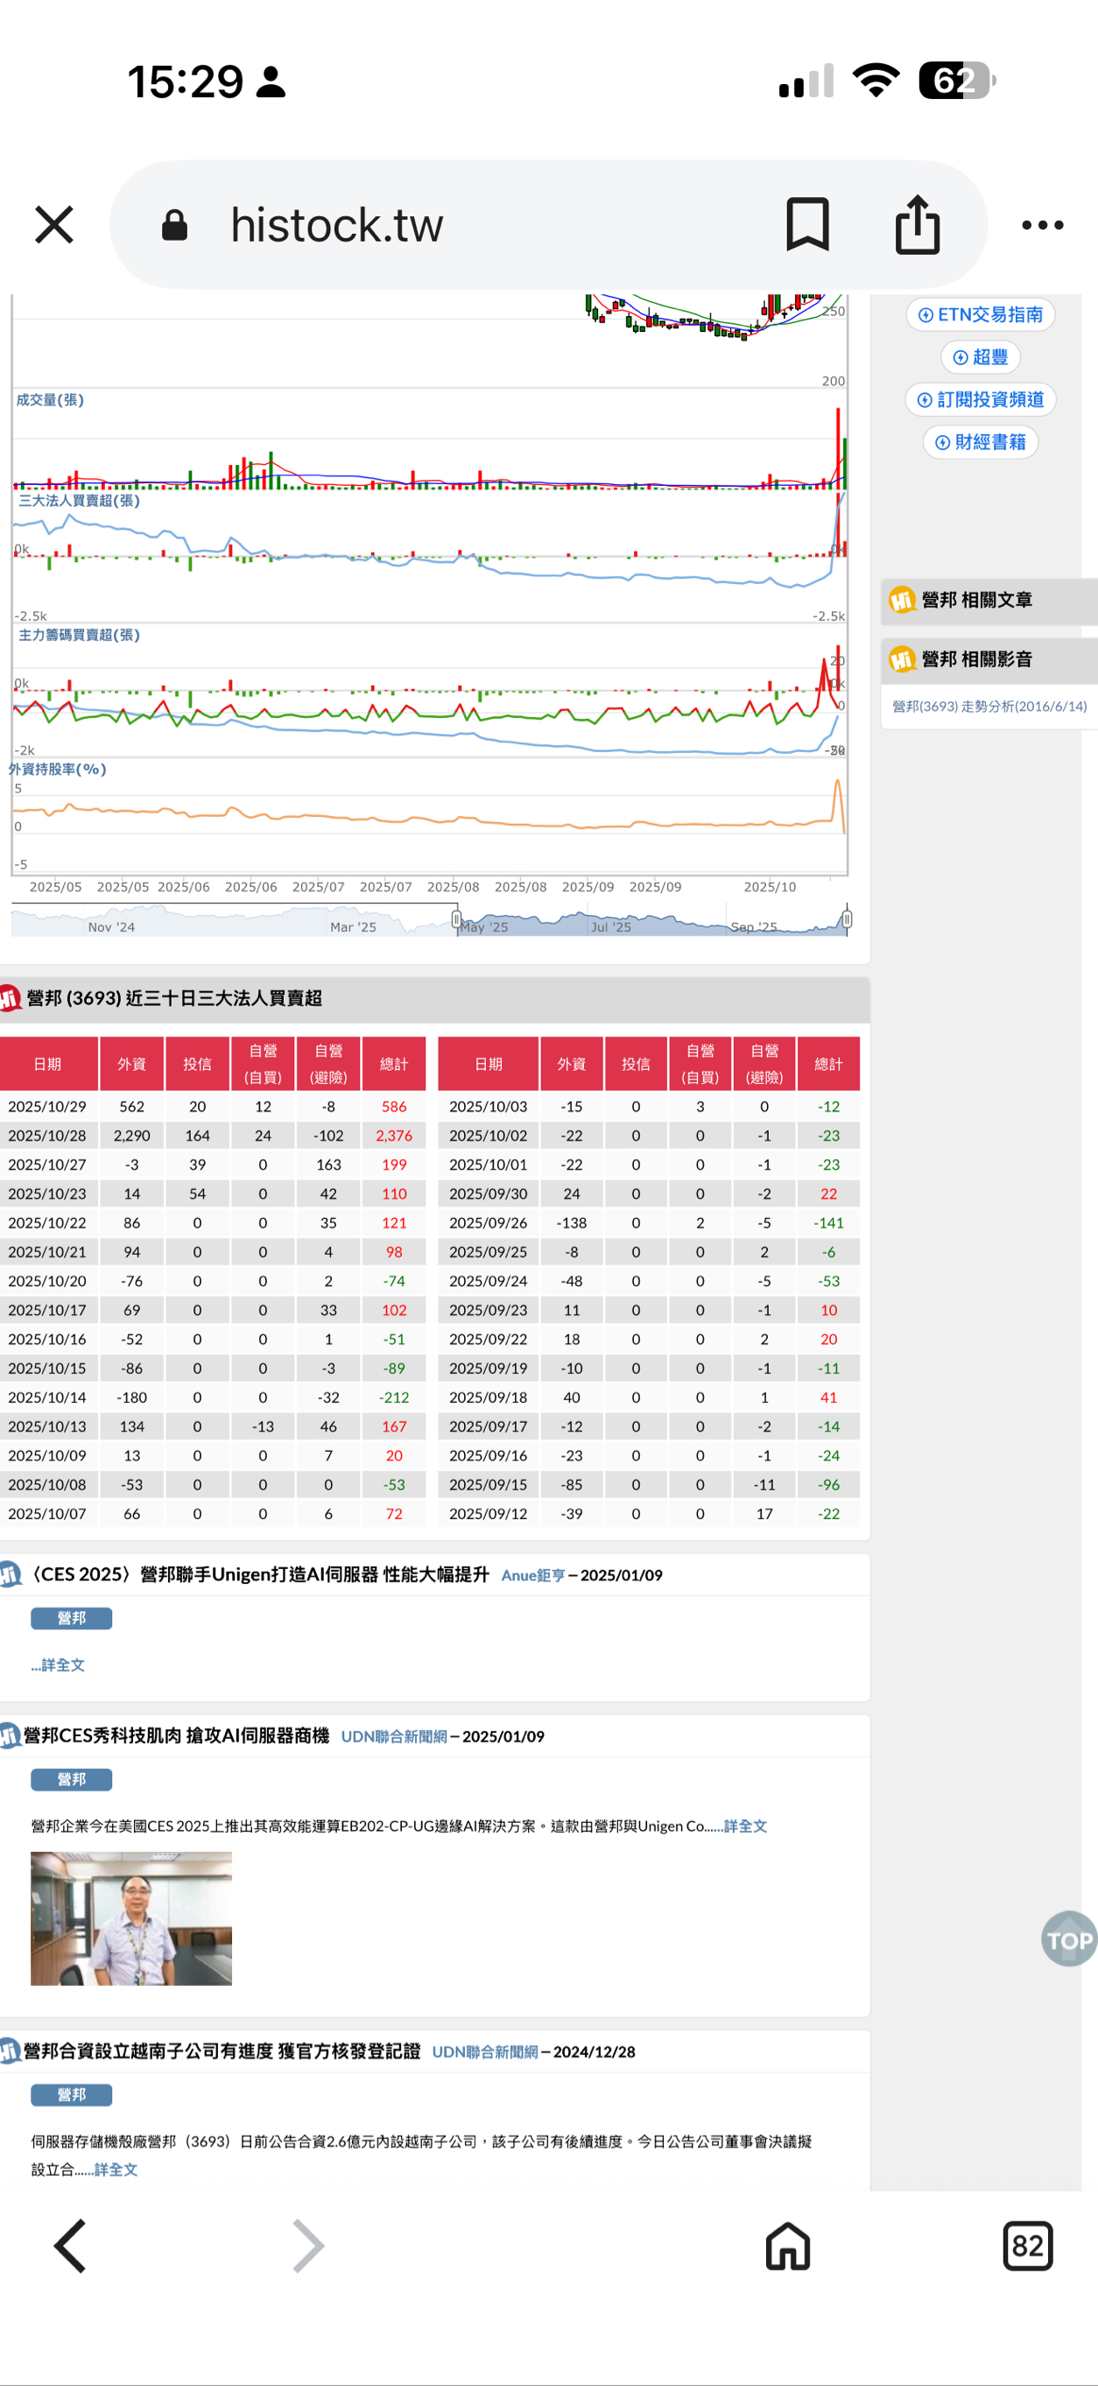
Task: Tap the news photo thumbnail of man
Action: [x=131, y=1918]
